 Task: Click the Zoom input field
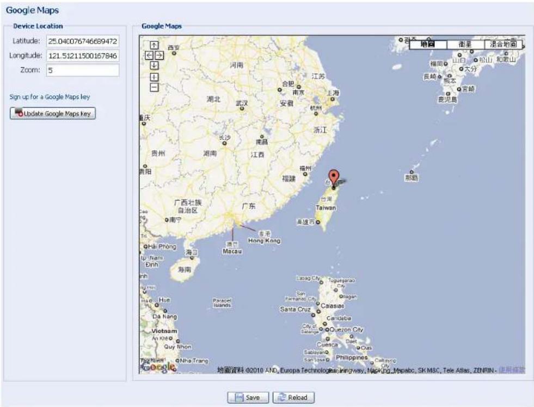pyautogui.click(x=83, y=70)
